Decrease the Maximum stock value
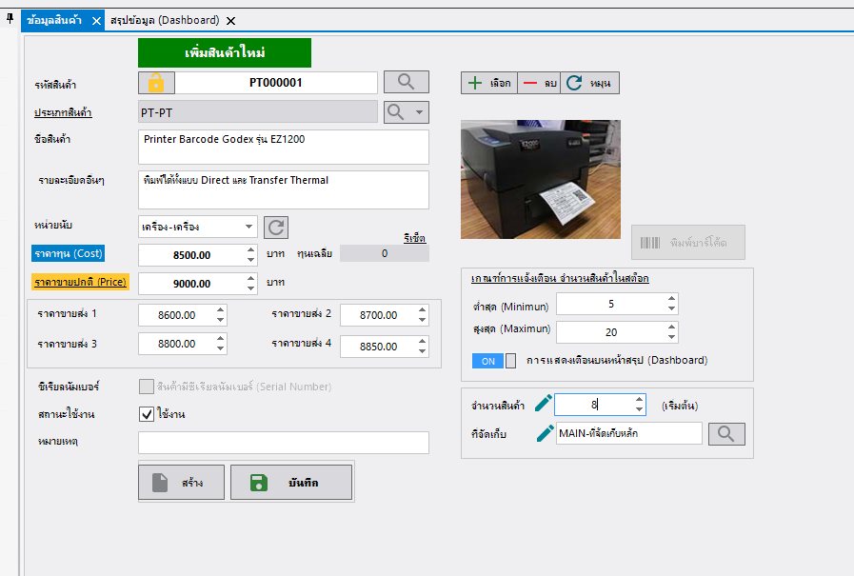 [671, 337]
